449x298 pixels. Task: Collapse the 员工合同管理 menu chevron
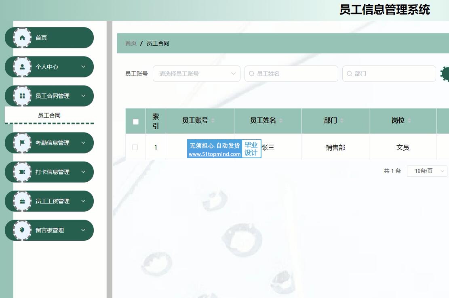83,96
